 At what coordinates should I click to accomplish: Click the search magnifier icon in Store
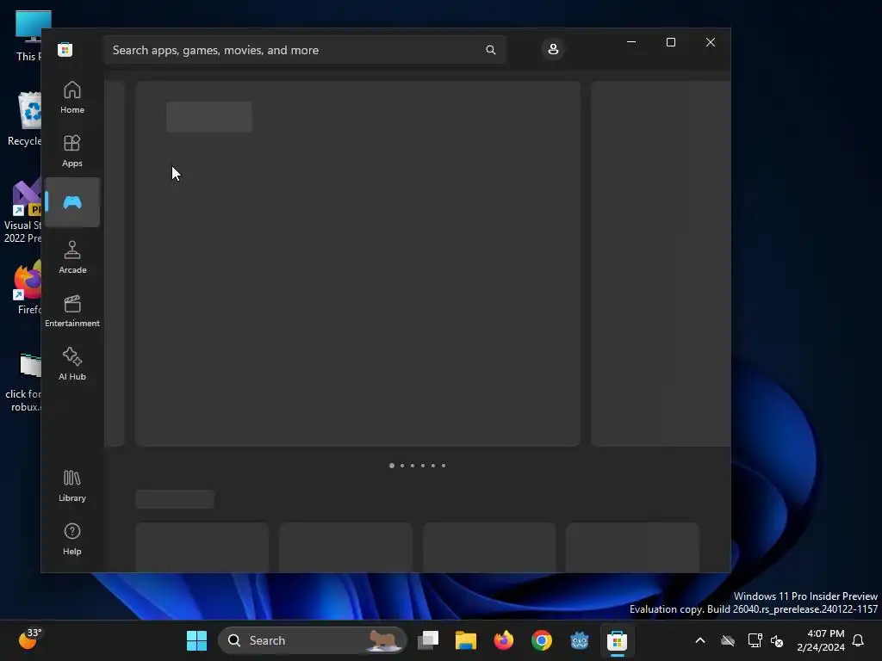[490, 50]
